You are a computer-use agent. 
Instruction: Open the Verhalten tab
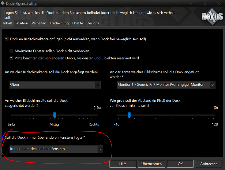tap(39, 23)
